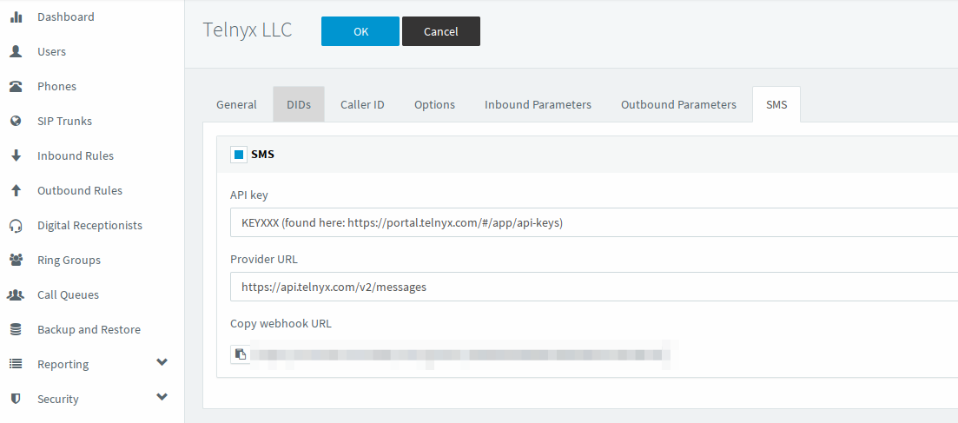Click the Inbound Rules down arrow icon
Image resolution: width=958 pixels, height=423 pixels.
click(16, 155)
